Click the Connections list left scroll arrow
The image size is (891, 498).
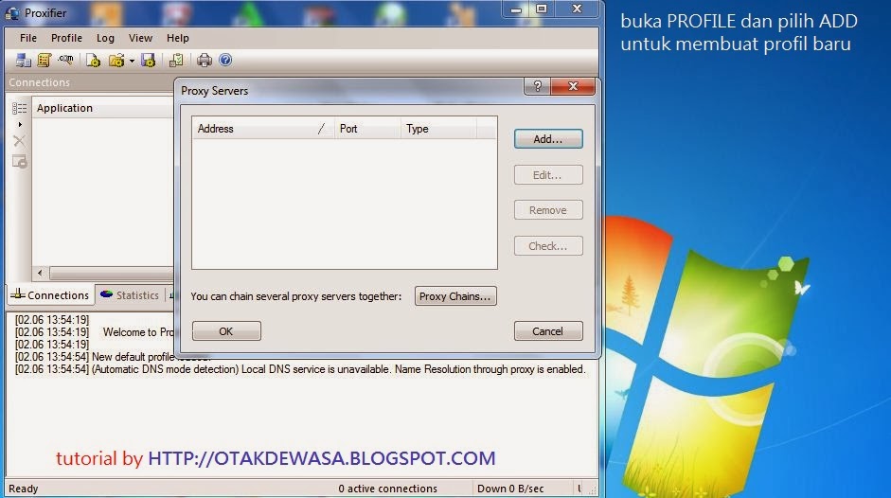click(40, 273)
